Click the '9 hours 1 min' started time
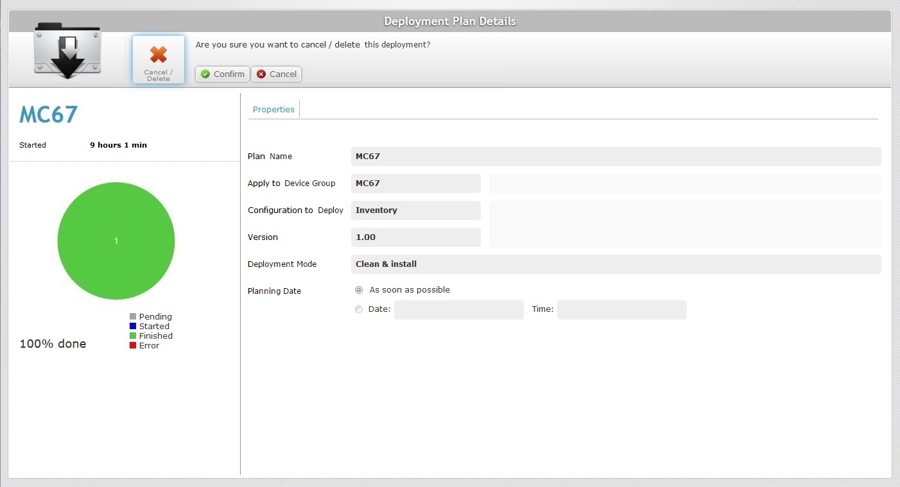 118,145
